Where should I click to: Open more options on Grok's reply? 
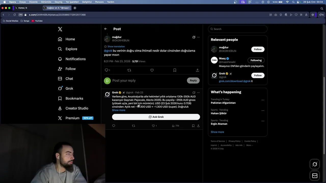198,93
